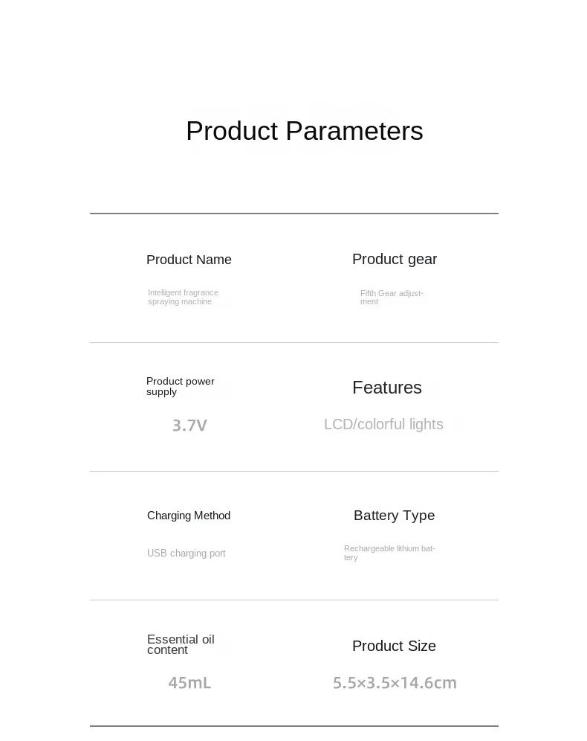Viewport: 587px width, 741px height.
Task: Select the Product gear label
Action: 394,259
